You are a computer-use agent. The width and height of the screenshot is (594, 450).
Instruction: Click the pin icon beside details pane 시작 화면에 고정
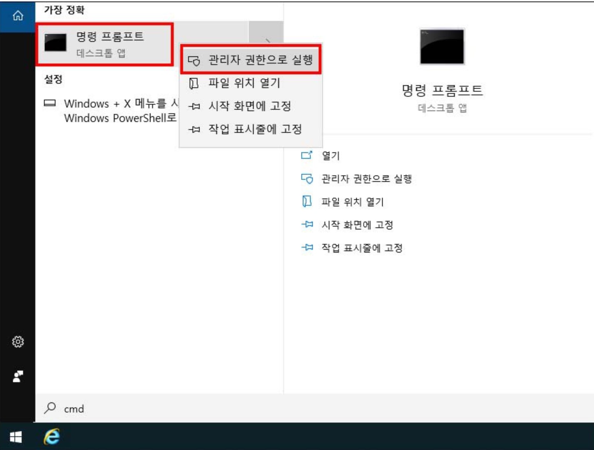307,224
